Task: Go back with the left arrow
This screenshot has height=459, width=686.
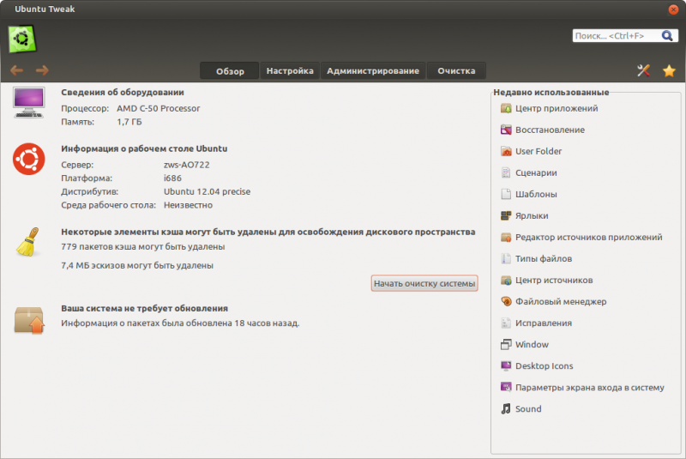Action: pos(16,70)
